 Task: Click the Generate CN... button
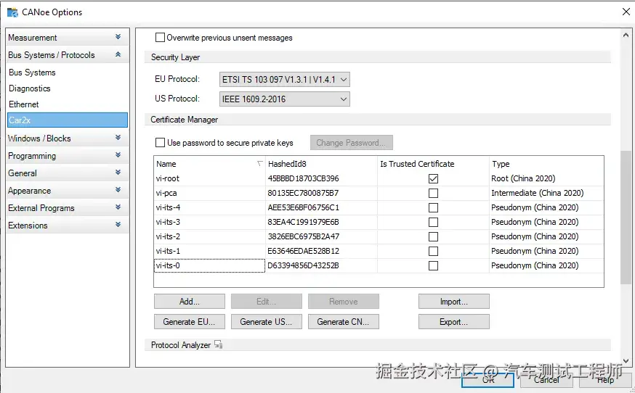[x=343, y=322]
